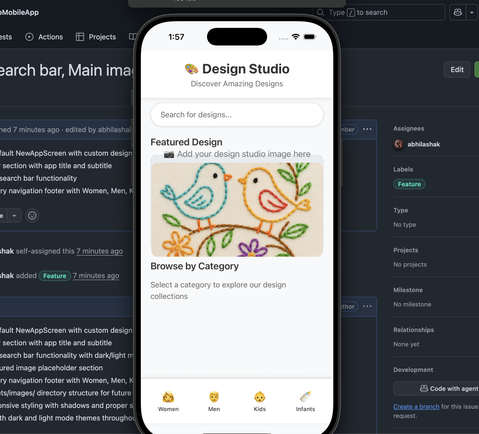The height and width of the screenshot is (434, 479).
Task: Tap the Men category icon
Action: pos(214,397)
